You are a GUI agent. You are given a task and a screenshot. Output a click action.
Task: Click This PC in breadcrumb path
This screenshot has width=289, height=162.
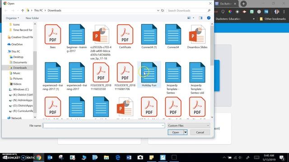pyautogui.click(x=38, y=10)
